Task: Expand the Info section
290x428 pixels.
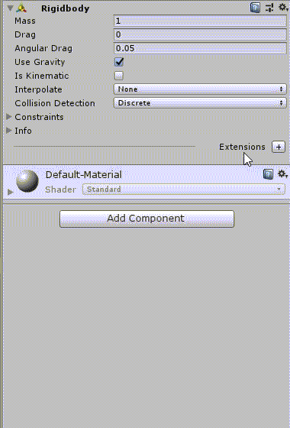Action: (x=8, y=131)
